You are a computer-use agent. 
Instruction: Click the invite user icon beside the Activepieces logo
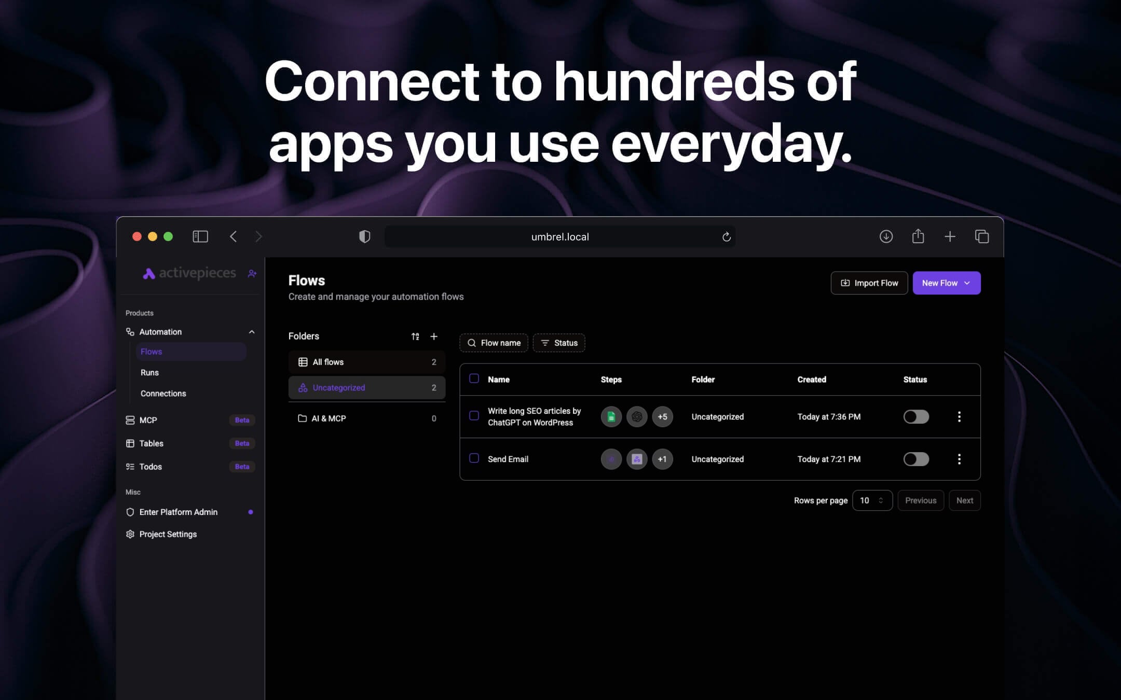[252, 273]
